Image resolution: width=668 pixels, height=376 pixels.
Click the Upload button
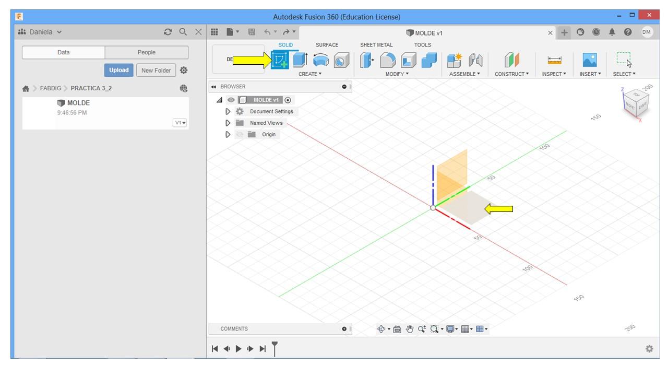pyautogui.click(x=119, y=70)
